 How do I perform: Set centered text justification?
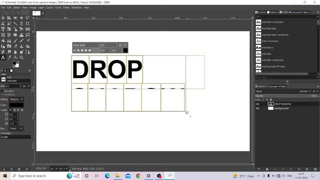[18, 110]
